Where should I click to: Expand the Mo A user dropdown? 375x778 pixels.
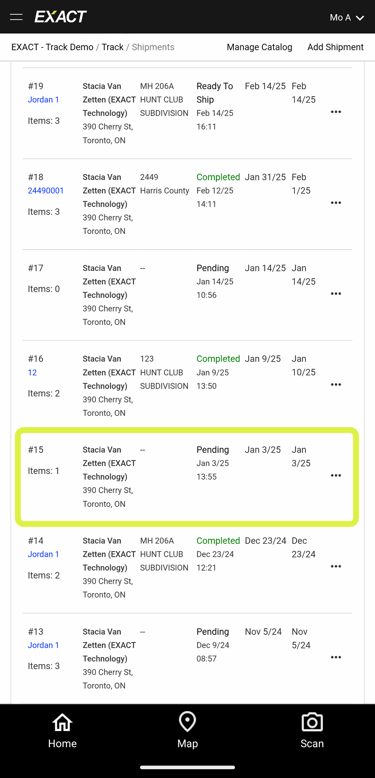pyautogui.click(x=347, y=17)
